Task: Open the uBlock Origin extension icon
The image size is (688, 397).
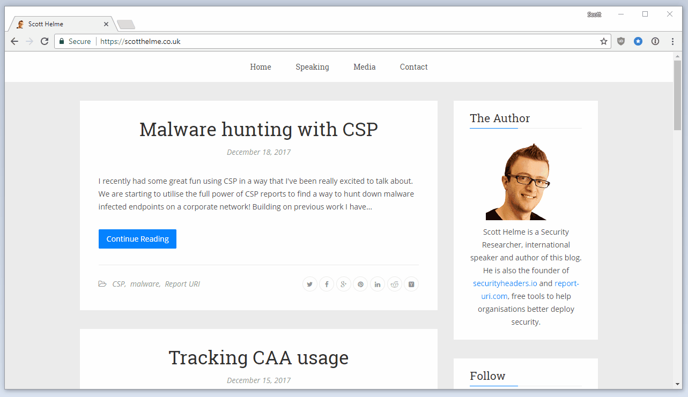Action: click(621, 41)
